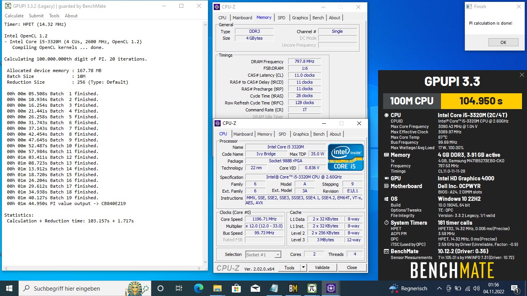The image size is (527, 296).
Task: Open the GPUPI Calculate menu
Action: pos(14,16)
